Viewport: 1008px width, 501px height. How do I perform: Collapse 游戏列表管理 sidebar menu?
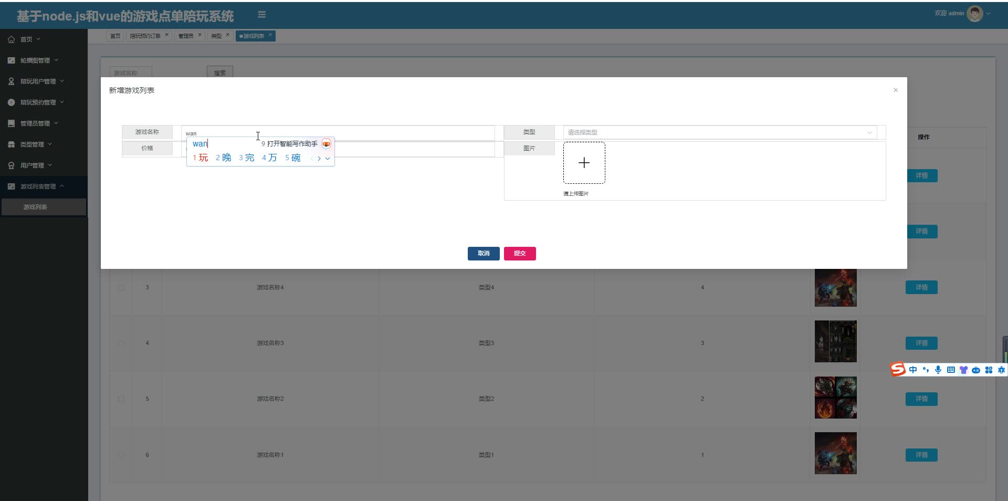[62, 186]
